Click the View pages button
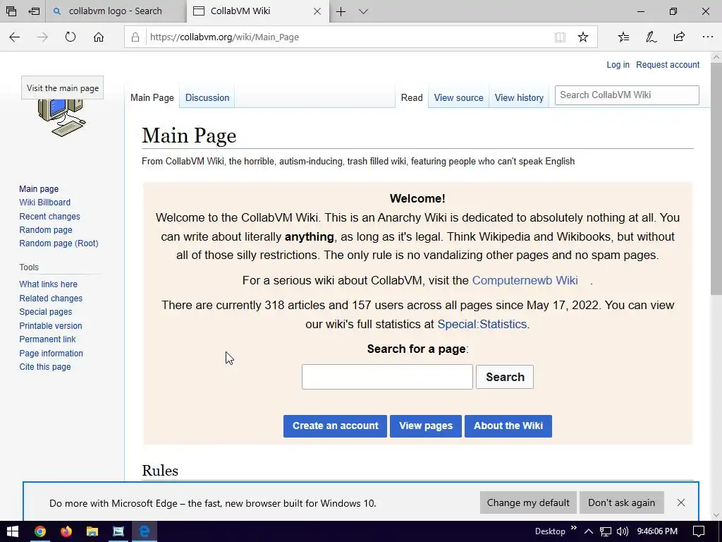This screenshot has height=542, width=722. pos(426,426)
